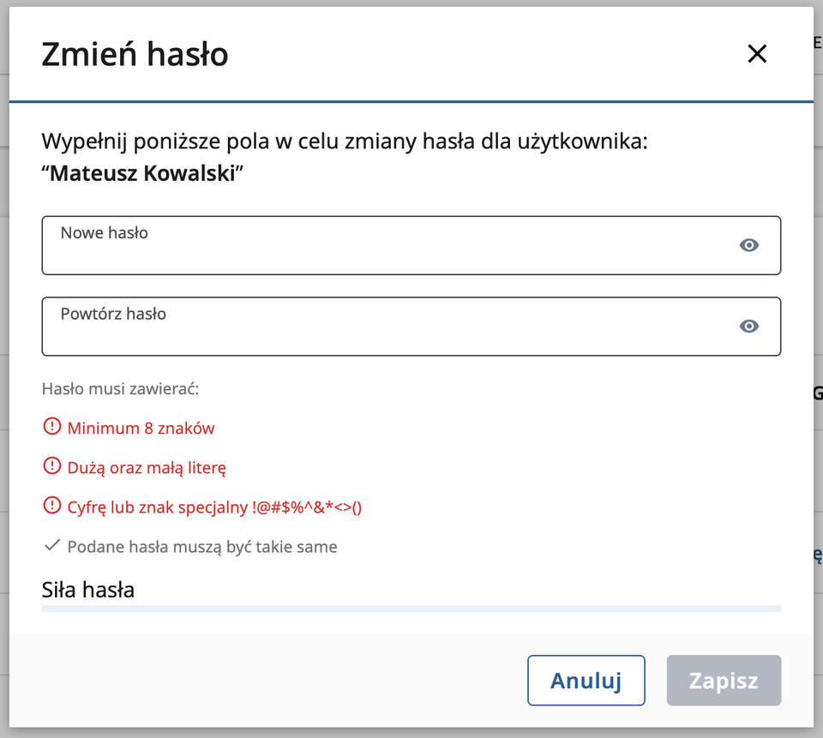
Task: Click the Minimum 8 znaków requirement text
Action: [141, 428]
